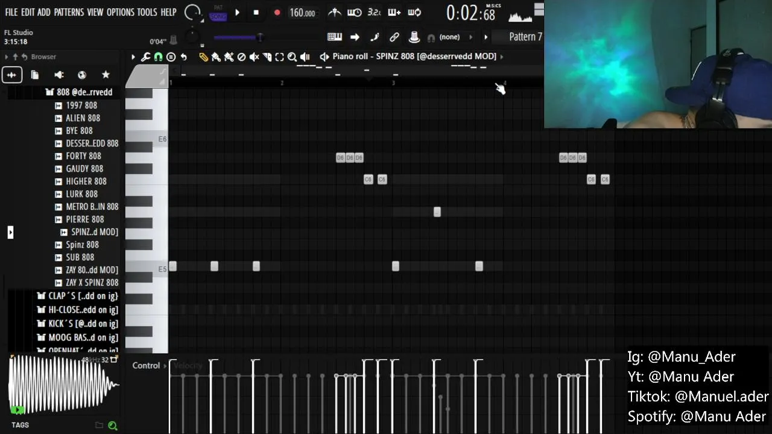Toggle the countdown before recording
The height and width of the screenshot is (434, 772).
(374, 12)
